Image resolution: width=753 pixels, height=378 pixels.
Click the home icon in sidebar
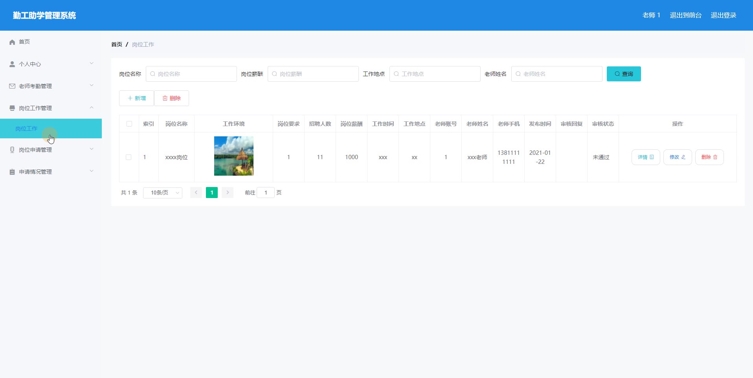click(12, 42)
